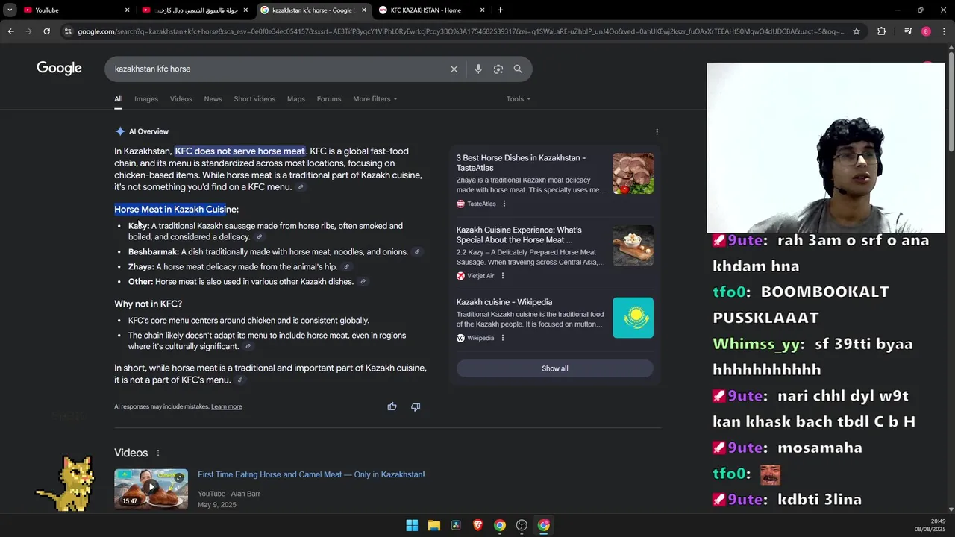This screenshot has width=955, height=537.
Task: Go to the Google logo homepage
Action: coord(59,69)
